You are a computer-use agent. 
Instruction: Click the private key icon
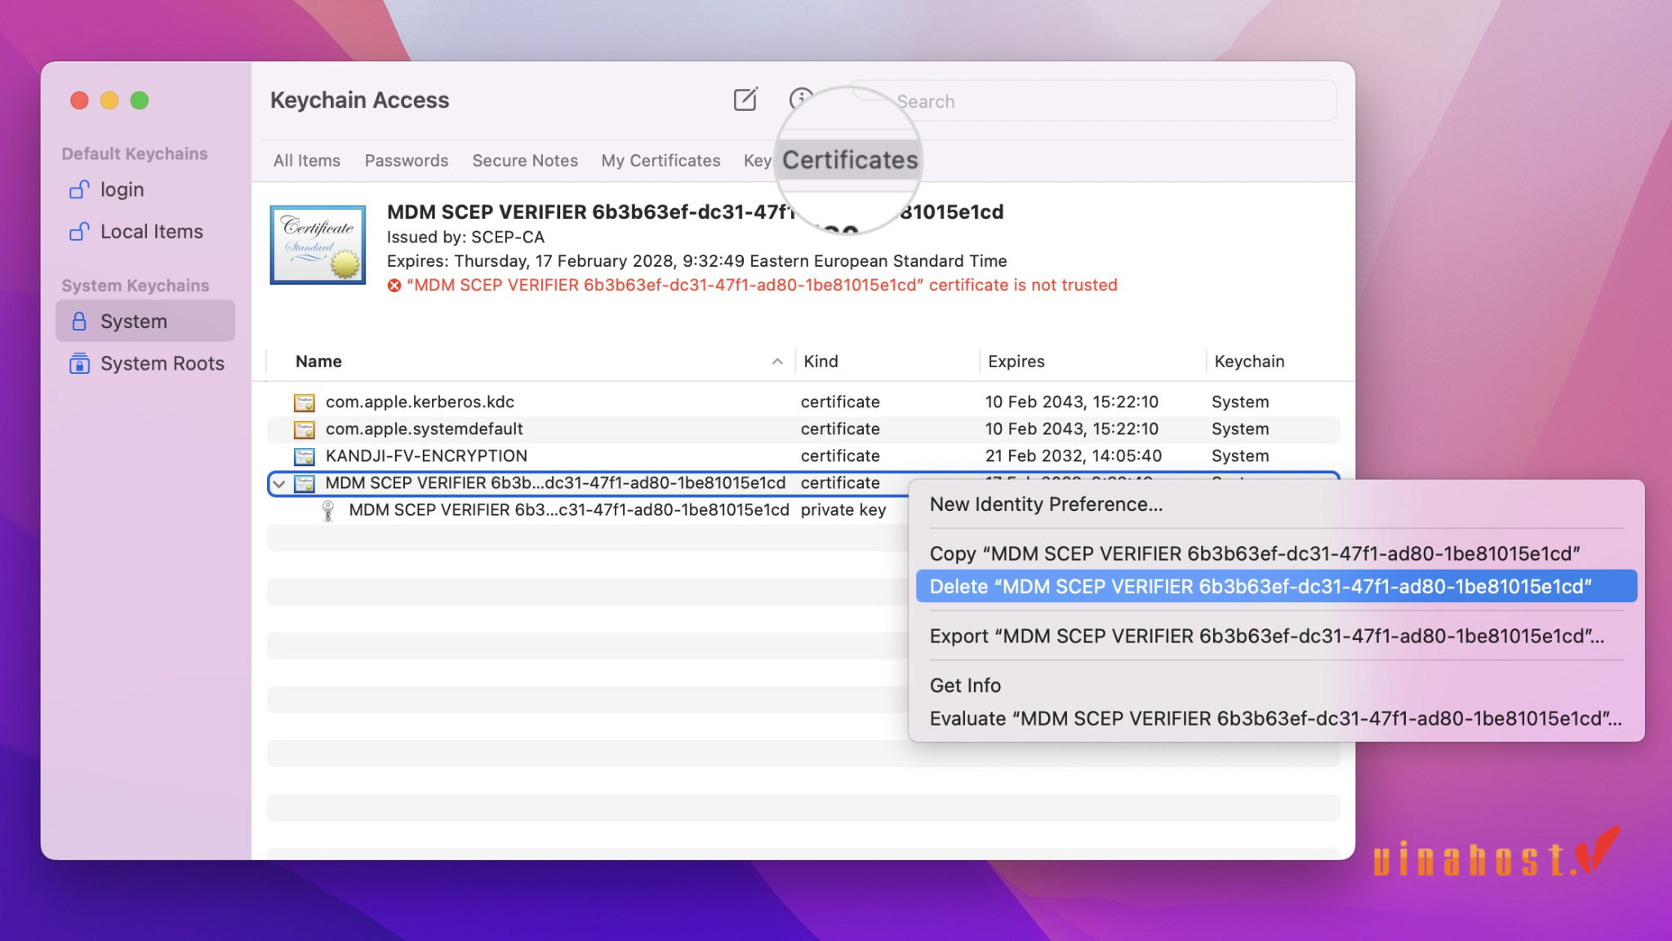(328, 511)
